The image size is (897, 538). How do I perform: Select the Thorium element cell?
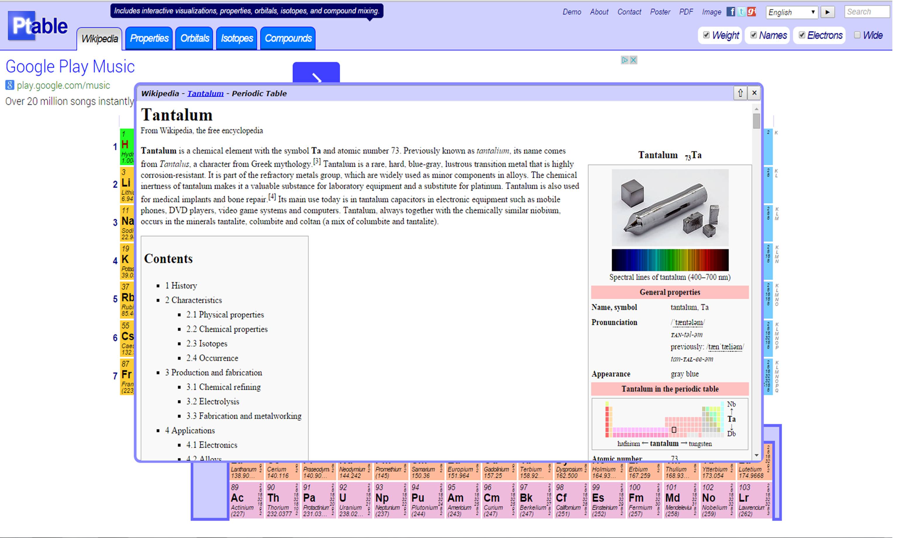click(283, 500)
